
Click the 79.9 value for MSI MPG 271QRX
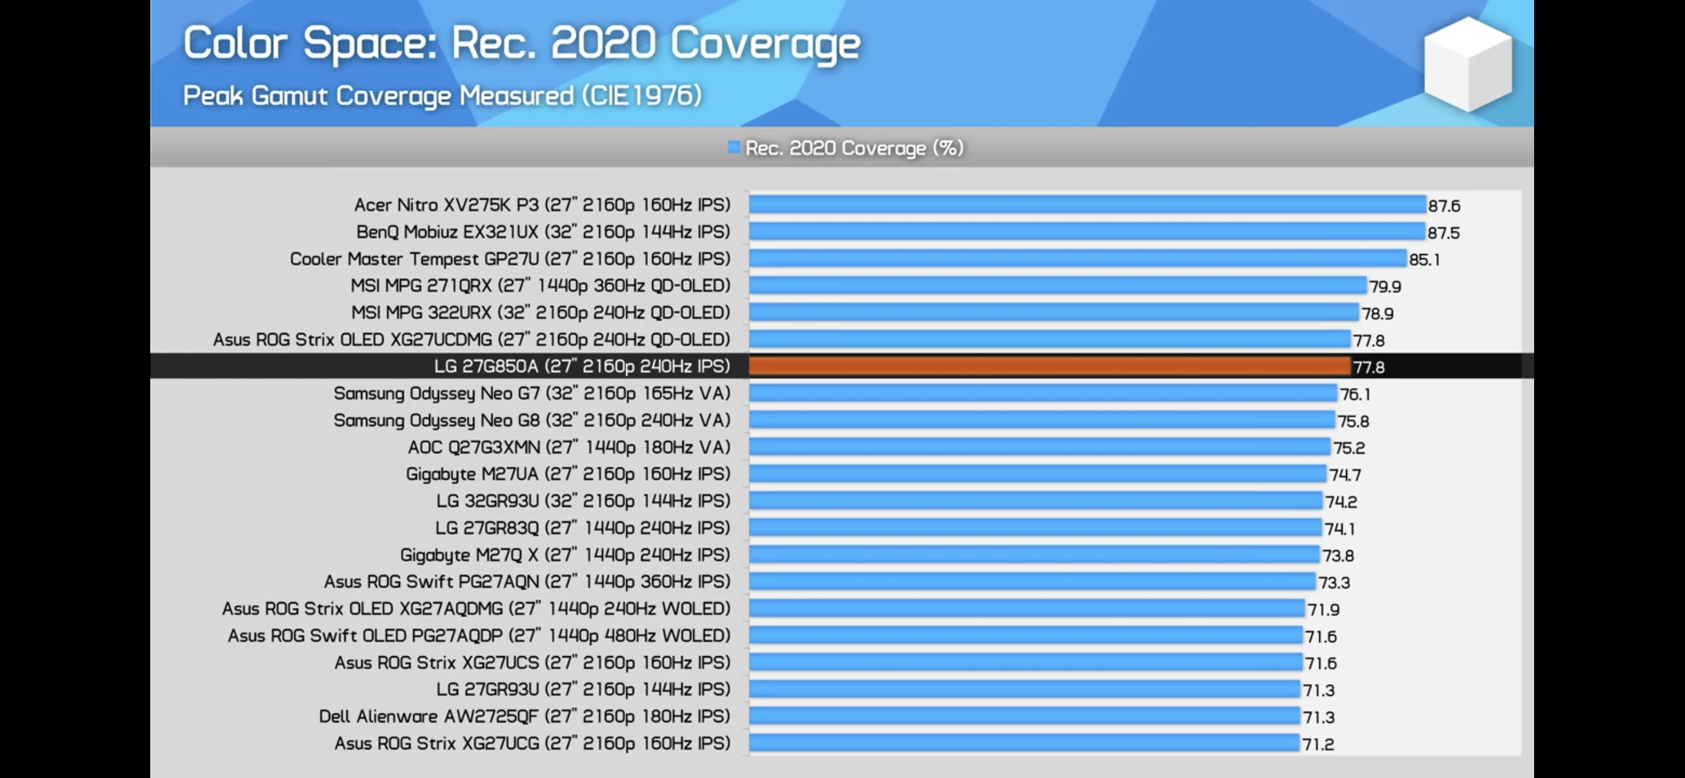click(1386, 286)
